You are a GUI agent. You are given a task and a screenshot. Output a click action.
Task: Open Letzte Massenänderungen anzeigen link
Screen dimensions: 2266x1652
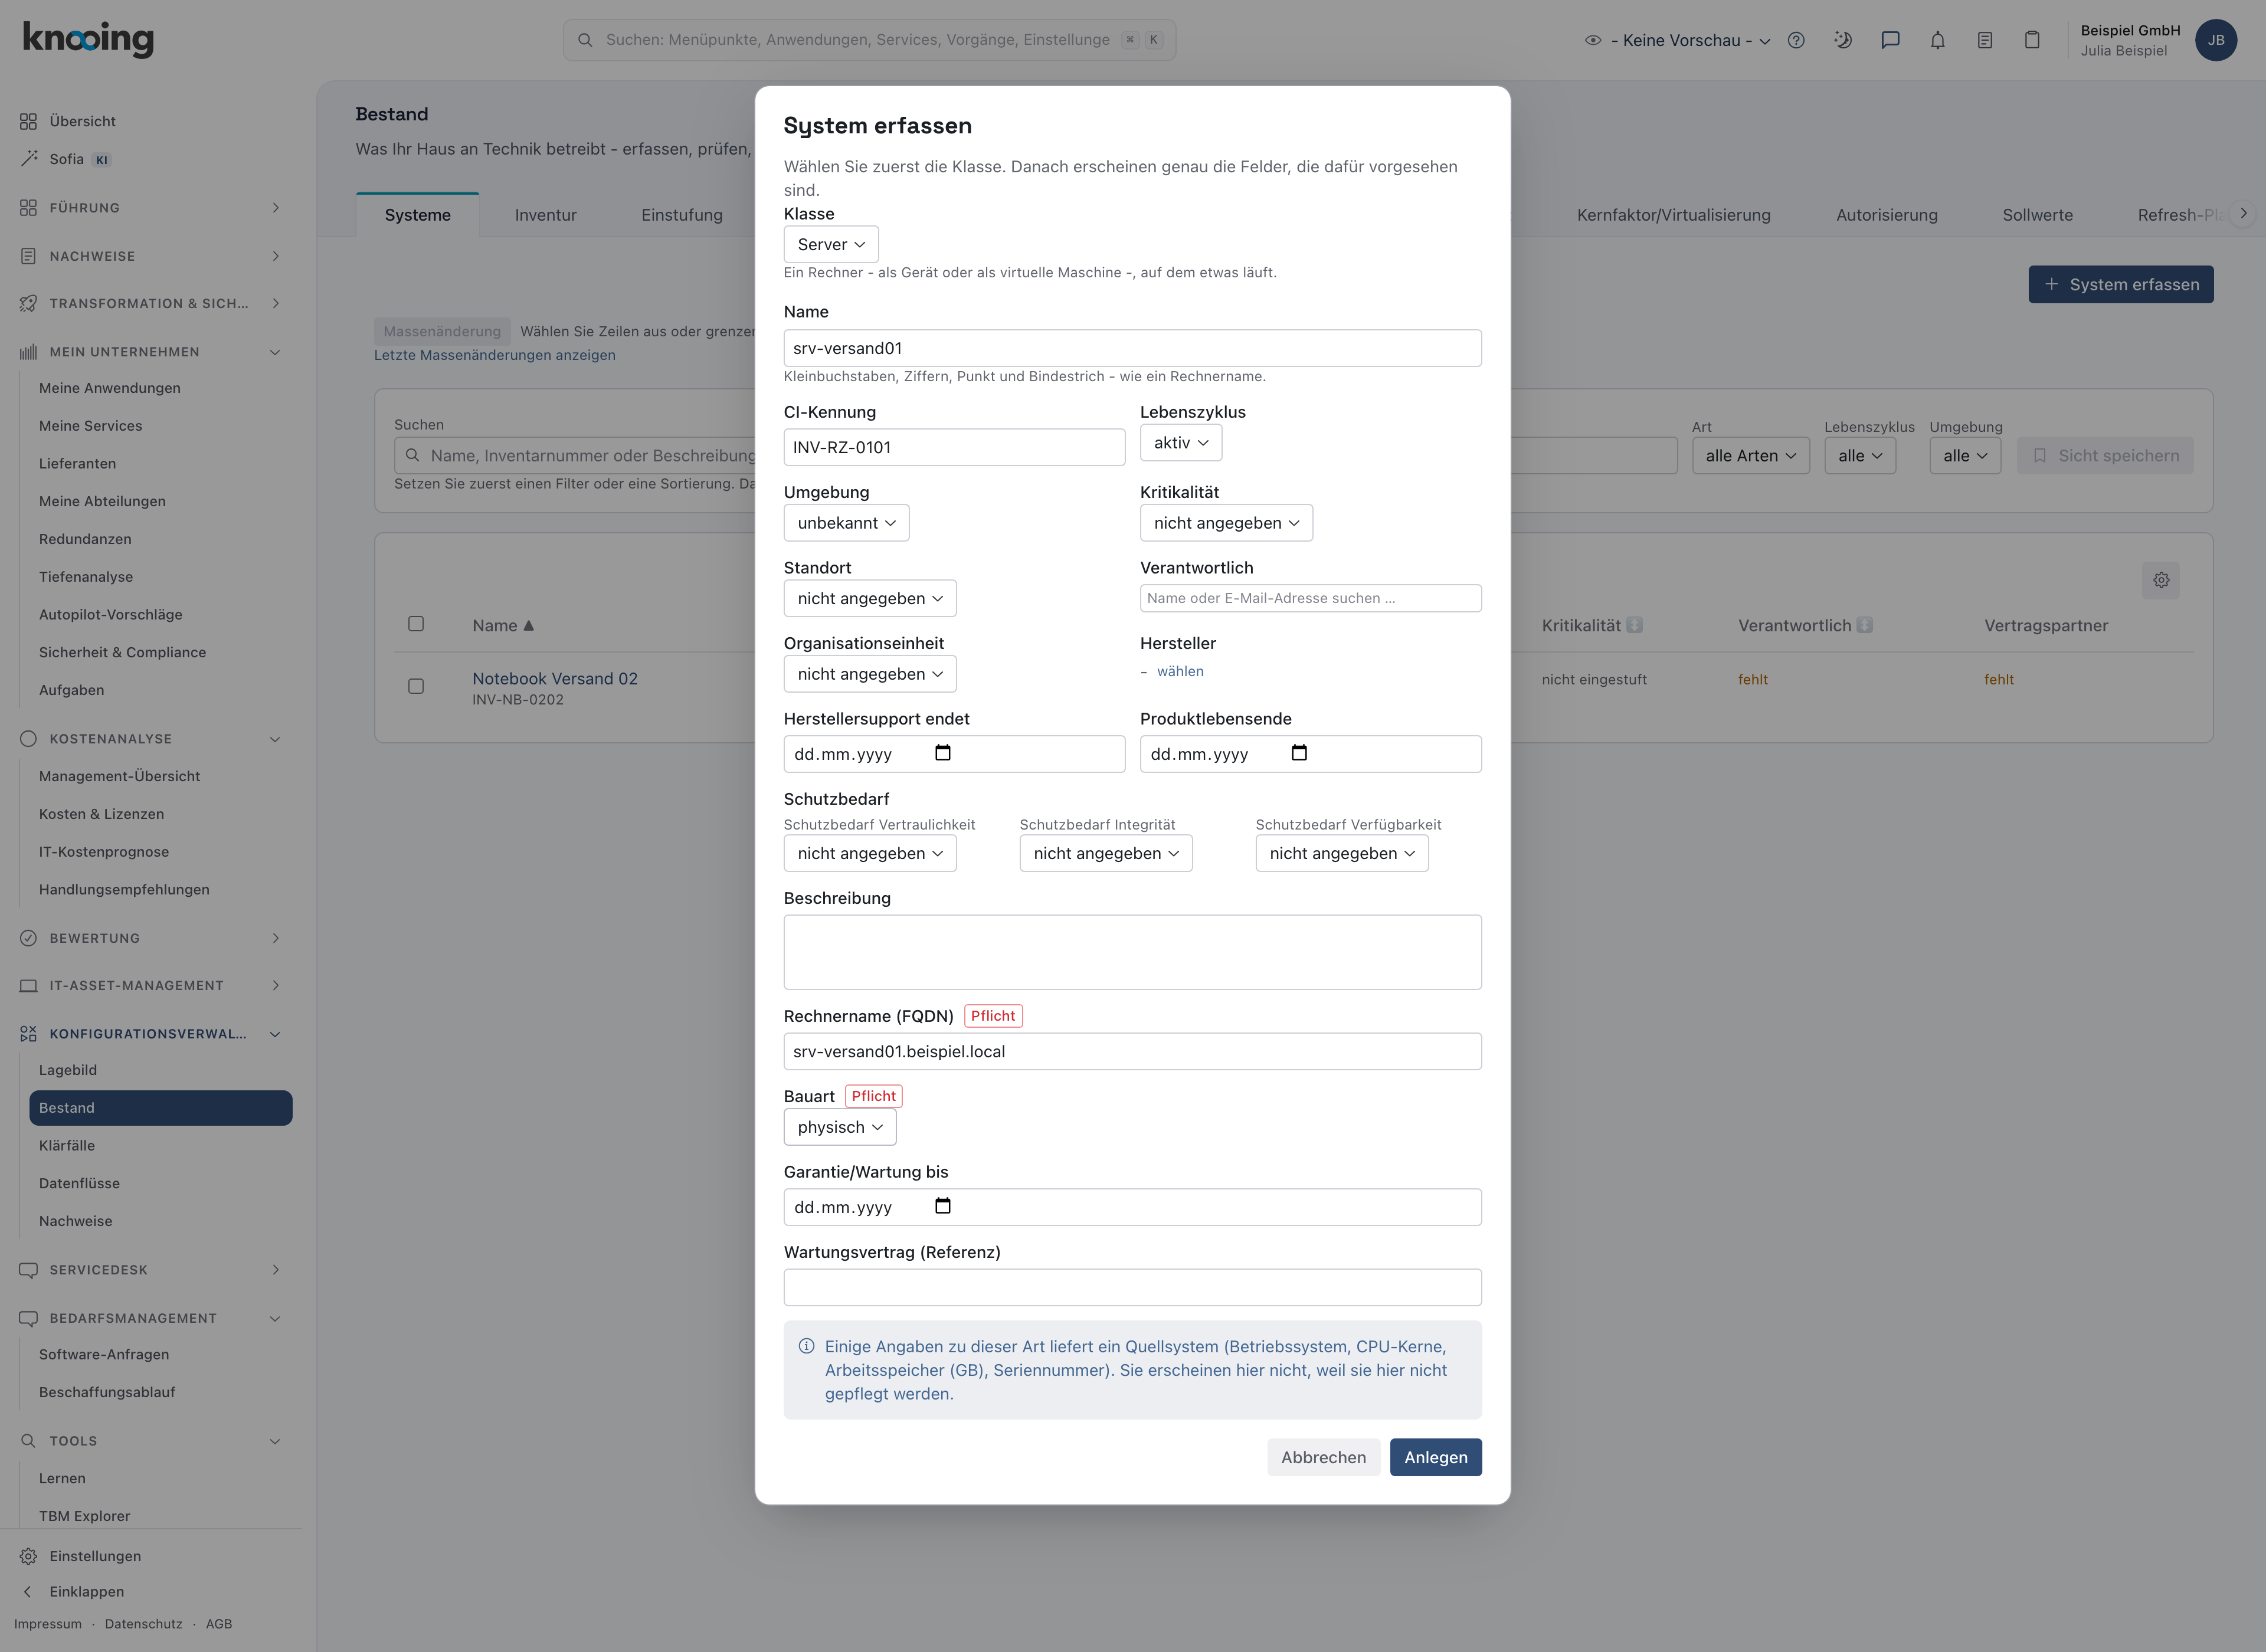tap(494, 355)
